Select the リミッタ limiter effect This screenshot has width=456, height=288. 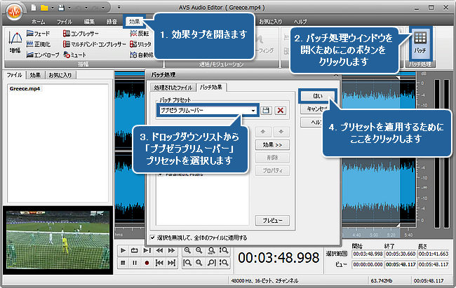(x=141, y=44)
